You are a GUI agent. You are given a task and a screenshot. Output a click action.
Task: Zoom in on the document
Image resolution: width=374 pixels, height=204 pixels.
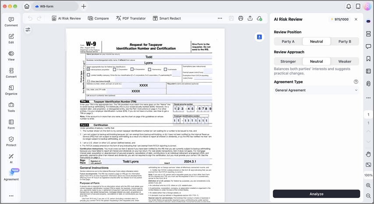[x=368, y=186]
